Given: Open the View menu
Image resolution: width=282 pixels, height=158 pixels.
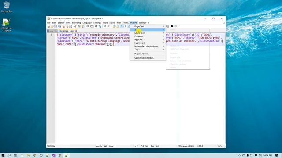Looking at the screenshot, I should (x=68, y=23).
